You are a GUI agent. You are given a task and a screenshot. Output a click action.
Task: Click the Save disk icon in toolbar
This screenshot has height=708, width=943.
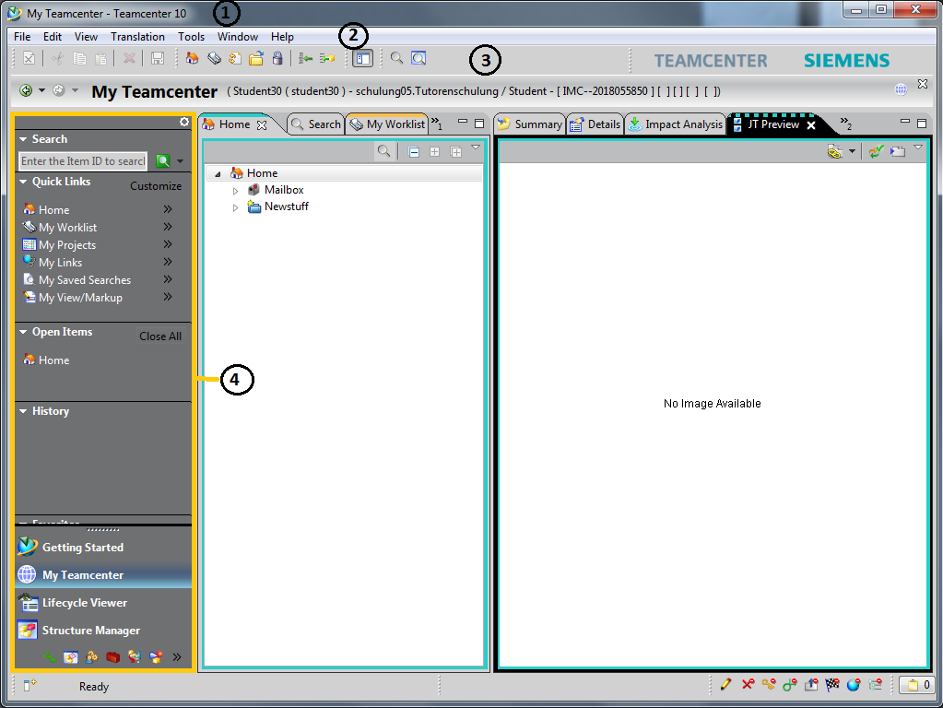(x=158, y=58)
